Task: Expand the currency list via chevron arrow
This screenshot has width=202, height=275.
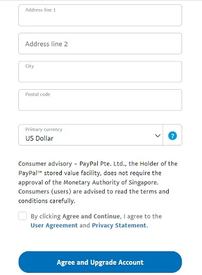Action: [x=157, y=135]
